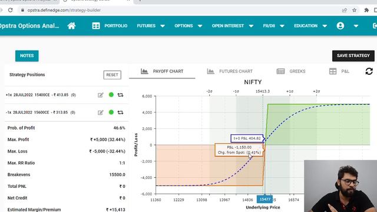
Task: Swap buy/sell on 15400CE leg
Action: coord(120,95)
